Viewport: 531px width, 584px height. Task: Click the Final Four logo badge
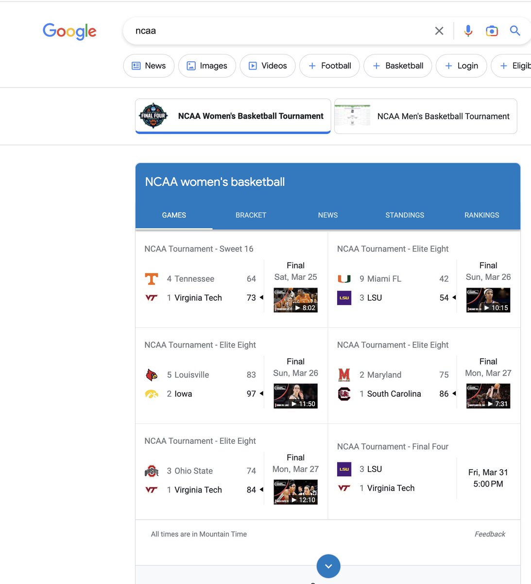(x=154, y=116)
